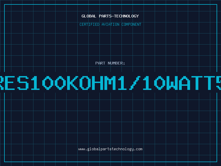Click the 'CERTIFIED AVIATION COMPONENT' subtitle
221x166 pixels.
coord(110,24)
